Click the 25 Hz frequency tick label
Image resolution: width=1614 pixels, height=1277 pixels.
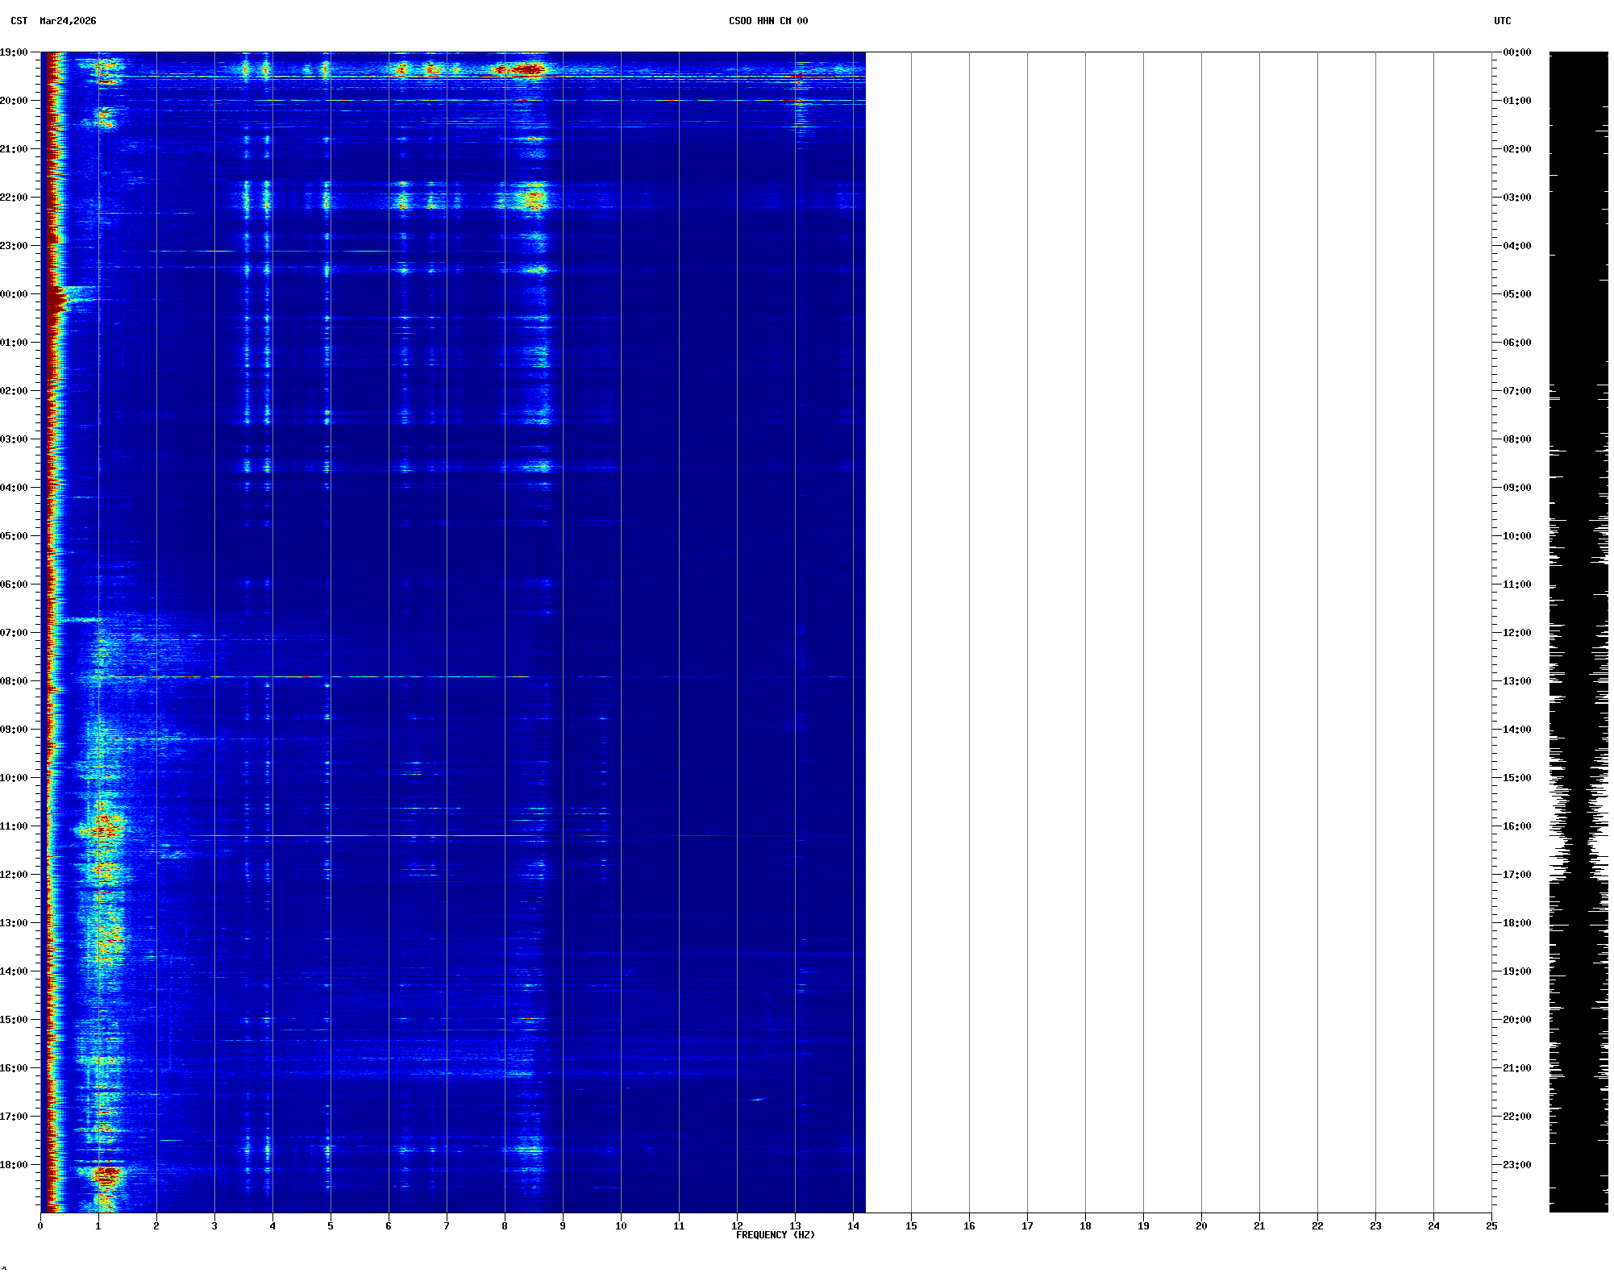[x=1491, y=1225]
